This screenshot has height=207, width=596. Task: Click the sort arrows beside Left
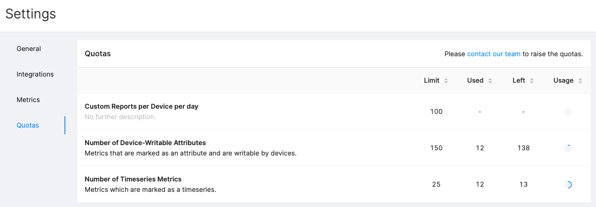[532, 81]
